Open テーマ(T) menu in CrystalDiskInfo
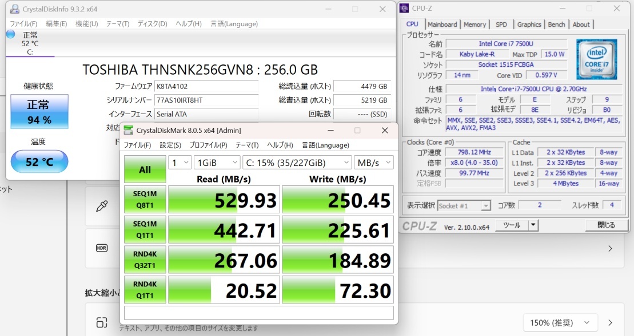Screen dimensions: 634x336 click(x=118, y=24)
